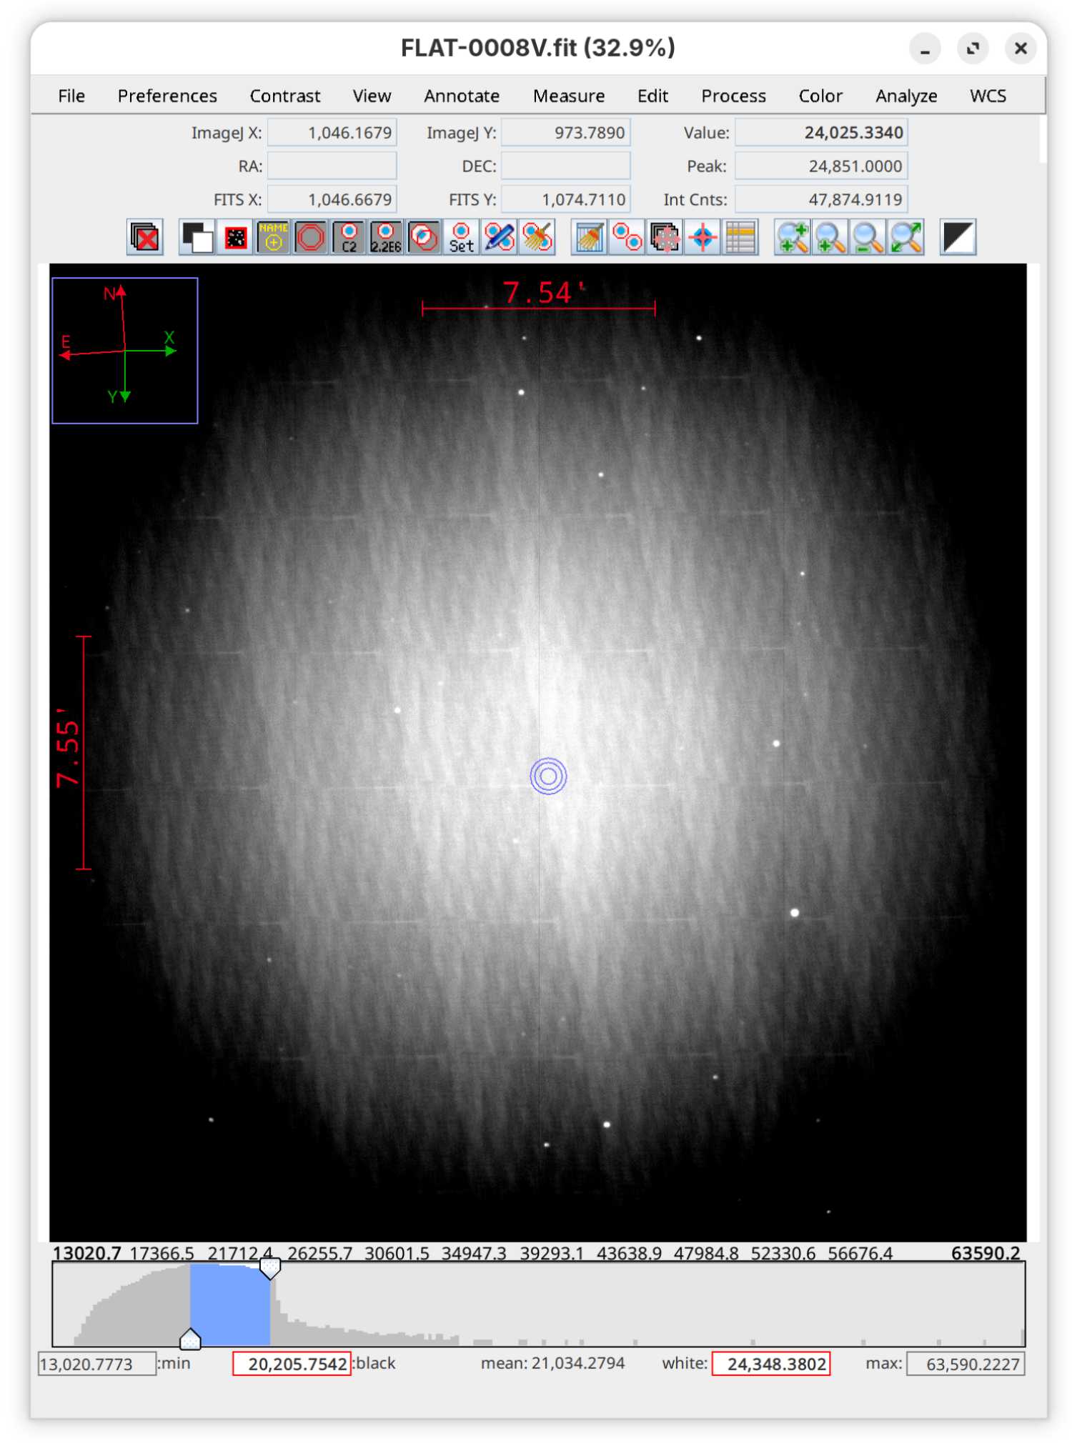Screen dimensions: 1072x1443
Task: Open the stack aligner tool icon
Action: coord(665,237)
